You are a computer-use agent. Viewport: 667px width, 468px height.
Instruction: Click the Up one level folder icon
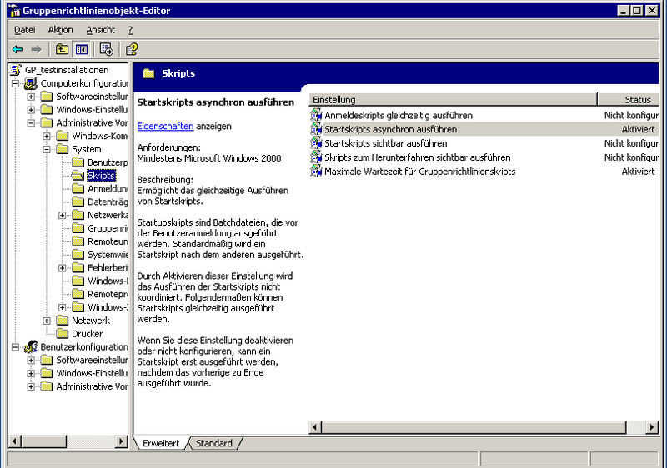click(63, 50)
